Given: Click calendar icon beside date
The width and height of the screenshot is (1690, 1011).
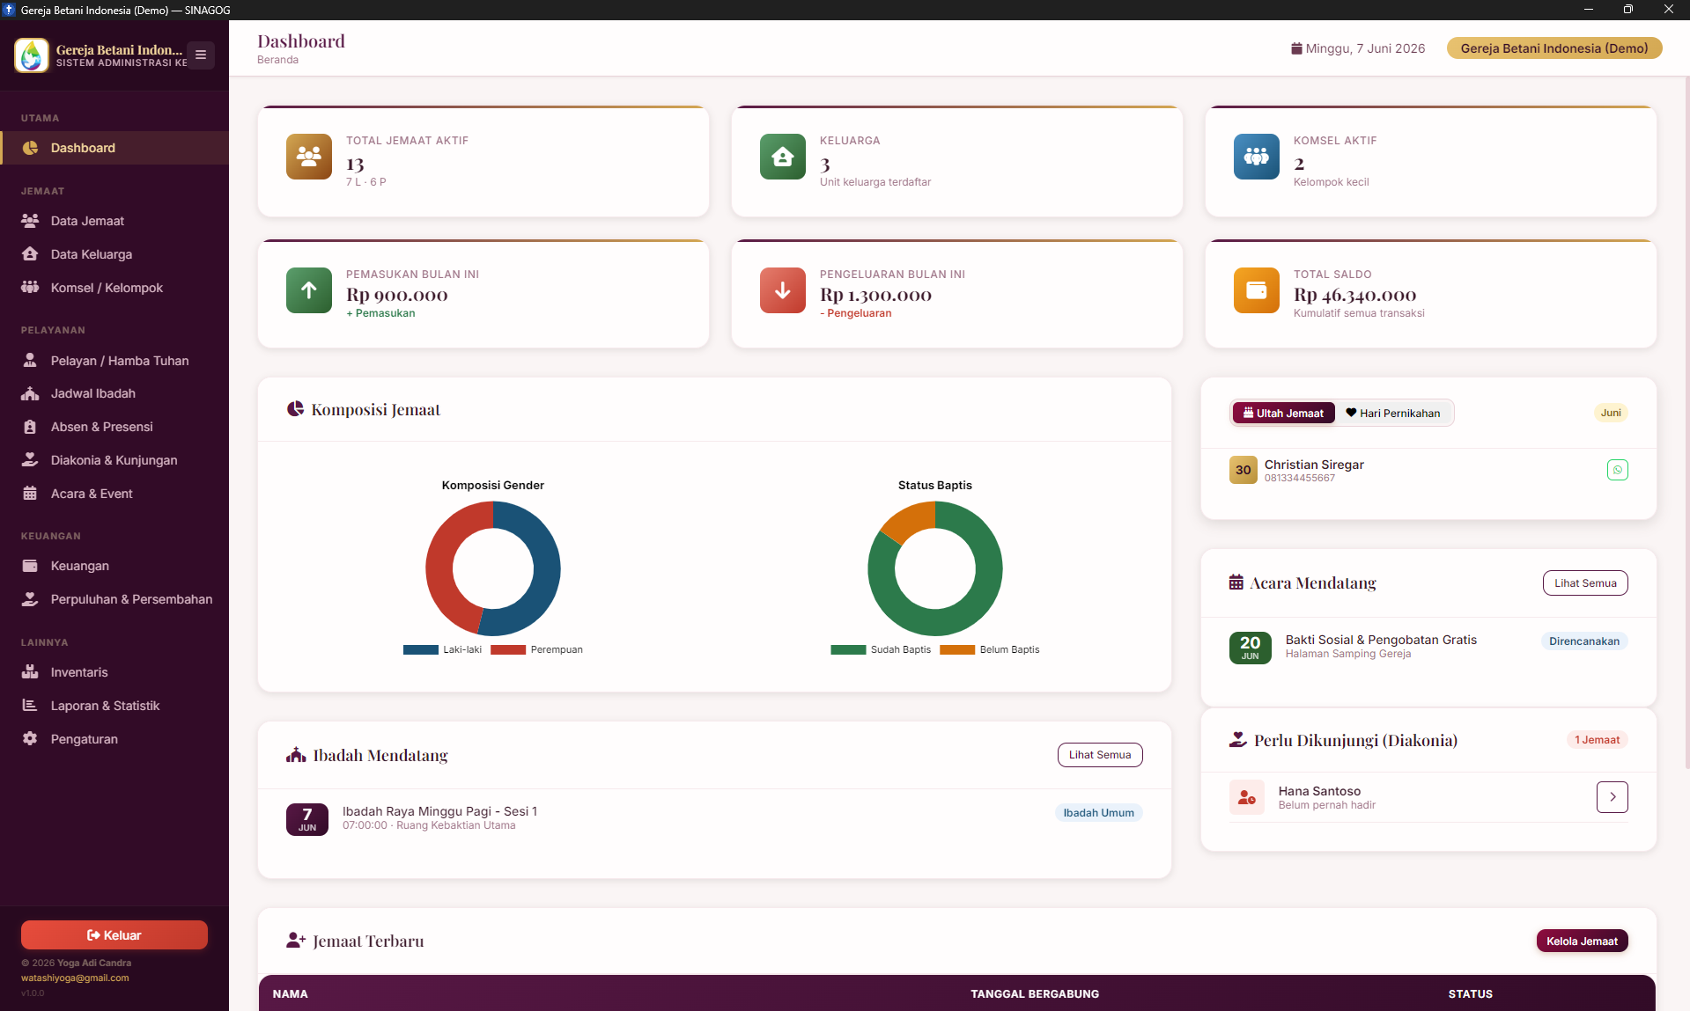Looking at the screenshot, I should (x=1296, y=48).
